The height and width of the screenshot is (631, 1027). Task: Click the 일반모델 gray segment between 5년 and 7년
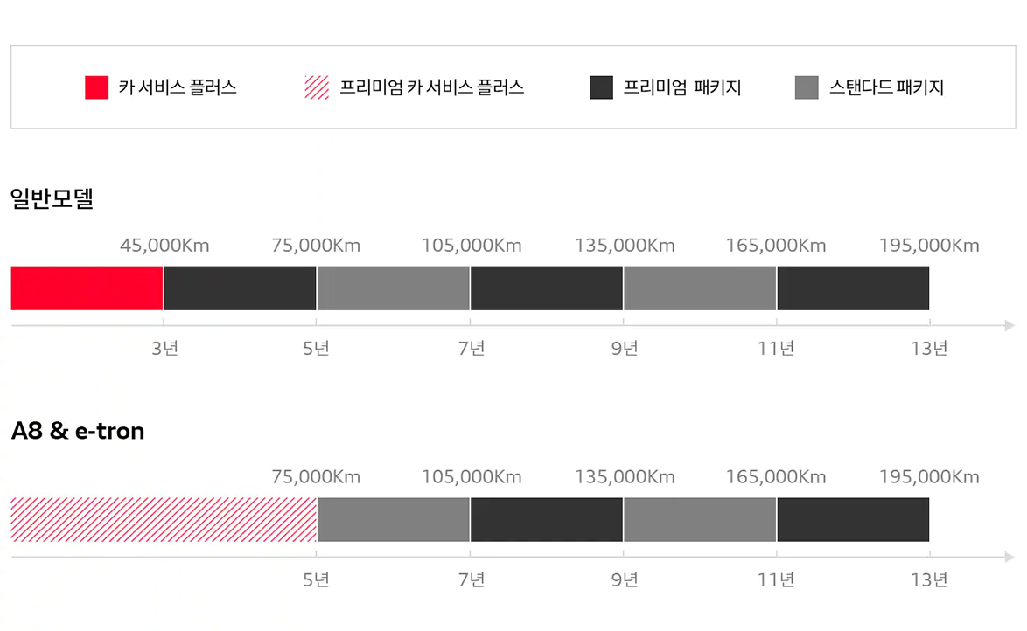coord(393,288)
